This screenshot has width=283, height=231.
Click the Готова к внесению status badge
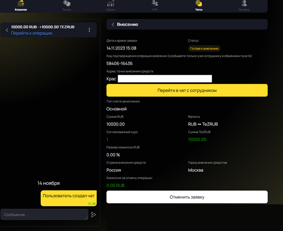tap(204, 48)
